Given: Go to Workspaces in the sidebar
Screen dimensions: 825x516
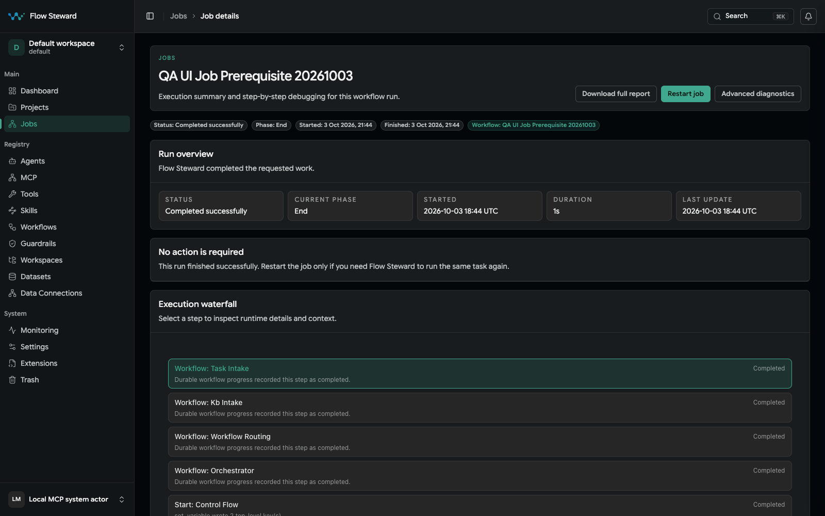Looking at the screenshot, I should click(67, 260).
